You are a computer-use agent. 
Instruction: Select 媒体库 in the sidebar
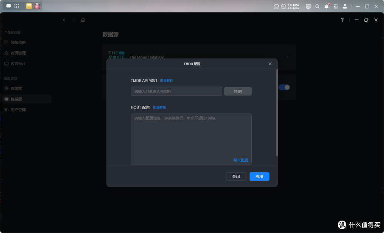(x=27, y=88)
